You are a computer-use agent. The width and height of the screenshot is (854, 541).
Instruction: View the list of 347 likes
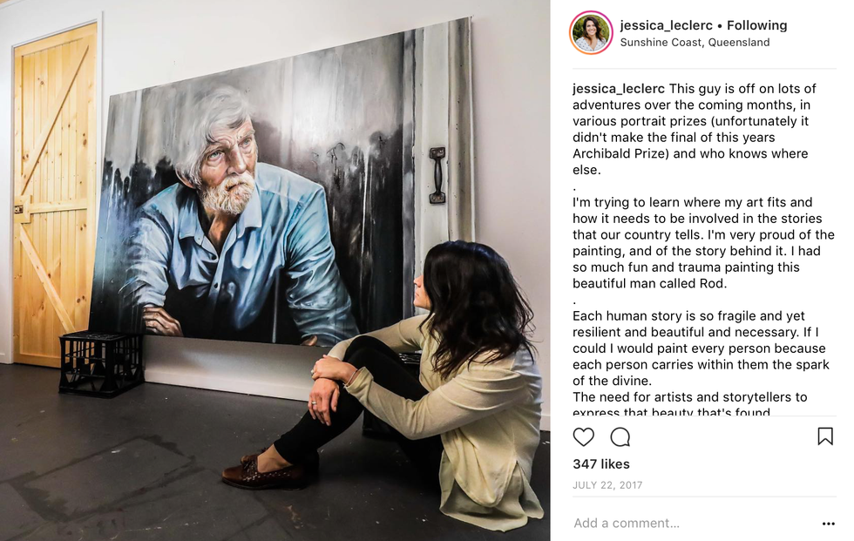point(601,464)
